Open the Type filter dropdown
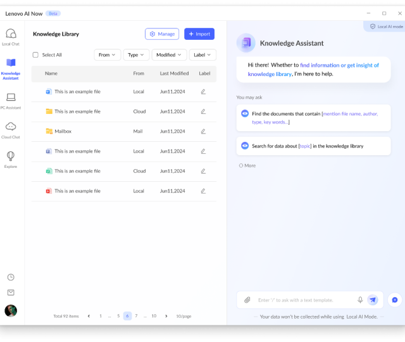 [136, 55]
